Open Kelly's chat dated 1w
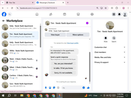This screenshot has height=98, width=131. [20, 44]
